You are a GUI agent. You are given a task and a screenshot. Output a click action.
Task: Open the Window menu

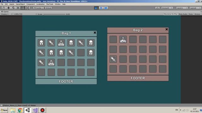(x=57, y=4)
